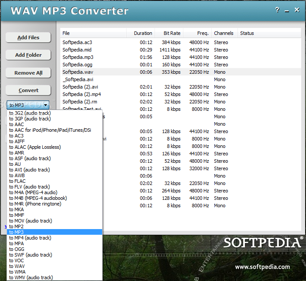The image size is (306, 281).
Task: Collapse the 'to MP3' format dropdown arrow
Action: [46, 105]
